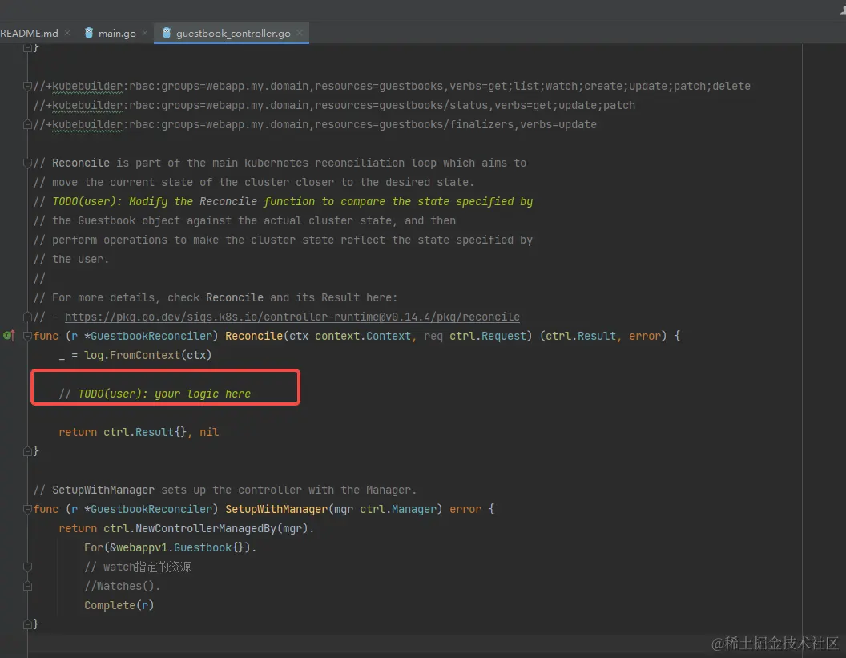Collapse the kubebuilder rbac comment block

27,86
